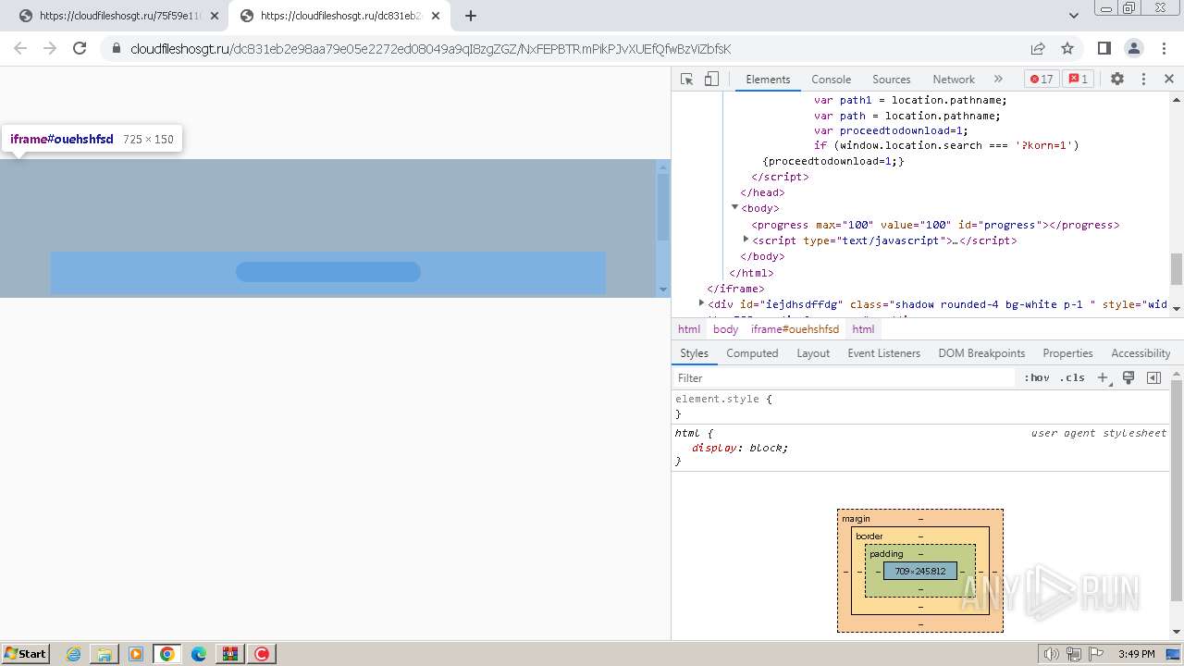The width and height of the screenshot is (1184, 666).
Task: Click html breadcrumb at the start
Action: [x=689, y=329]
